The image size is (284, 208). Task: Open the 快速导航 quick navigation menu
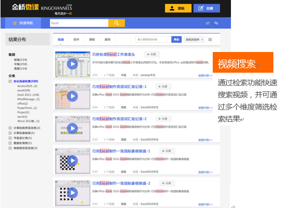23,23
